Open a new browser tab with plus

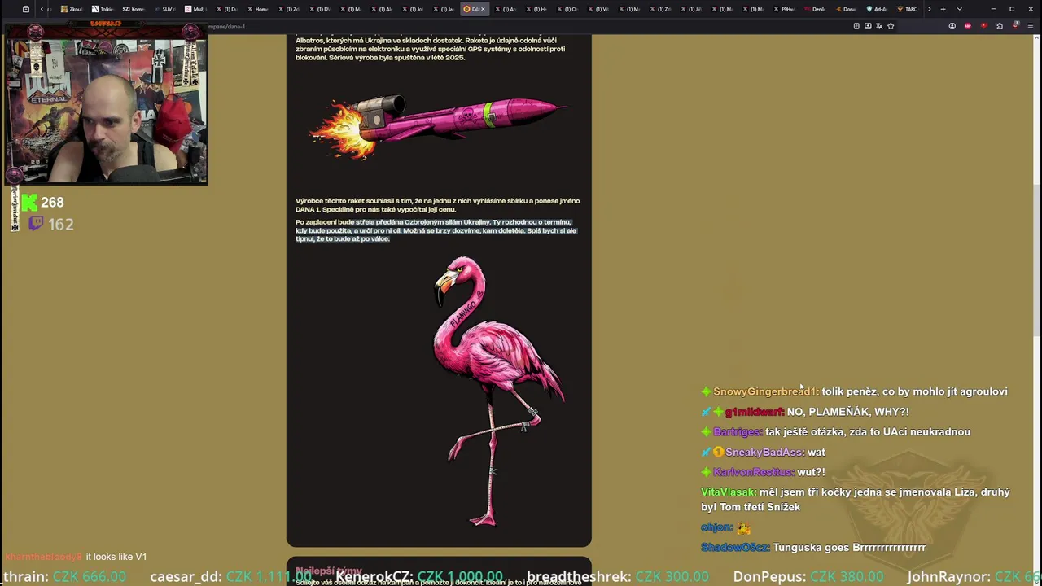(x=943, y=9)
